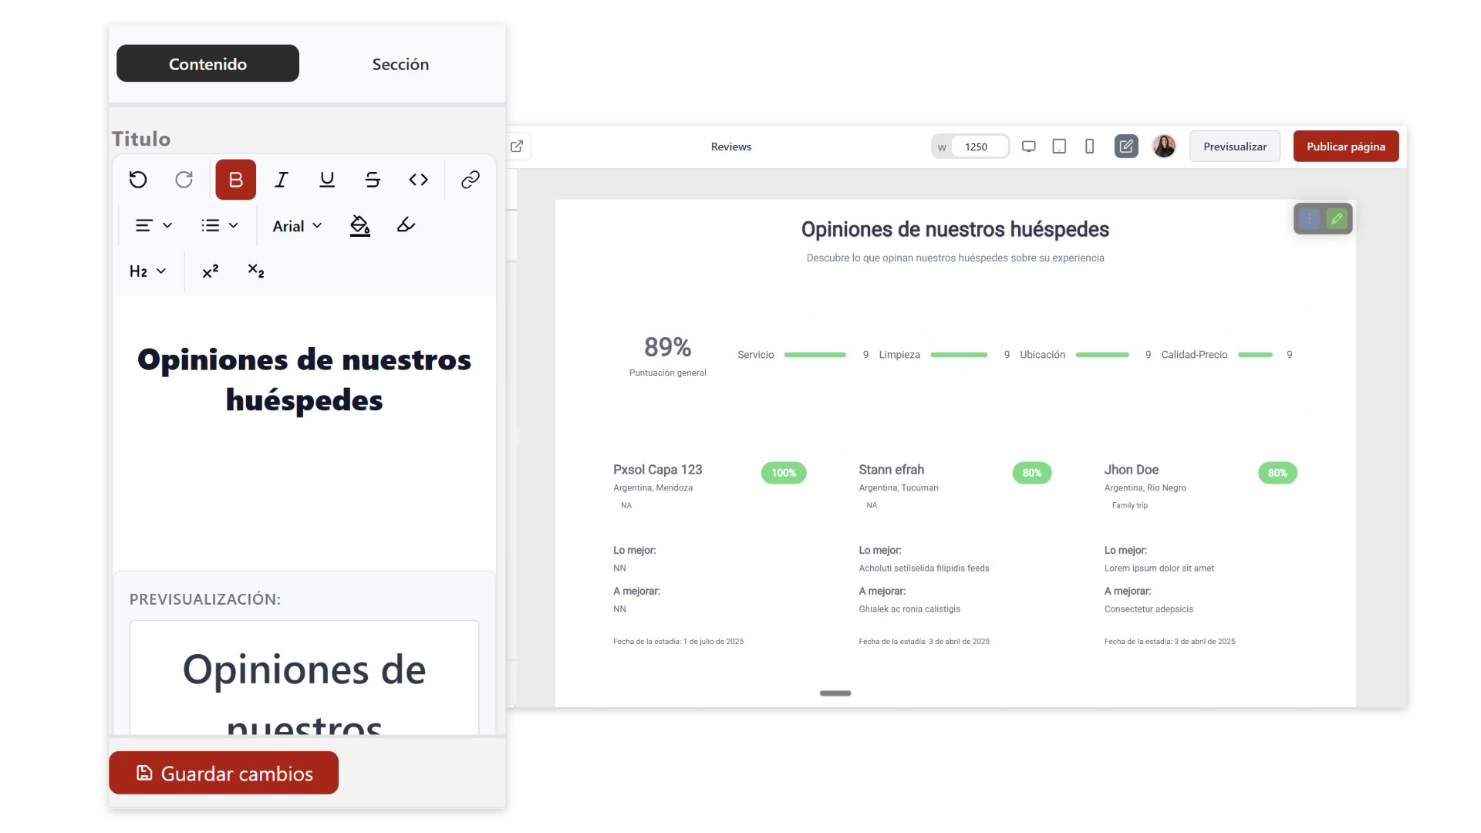The width and height of the screenshot is (1481, 833).
Task: Toggle code block formatting
Action: [x=418, y=180]
